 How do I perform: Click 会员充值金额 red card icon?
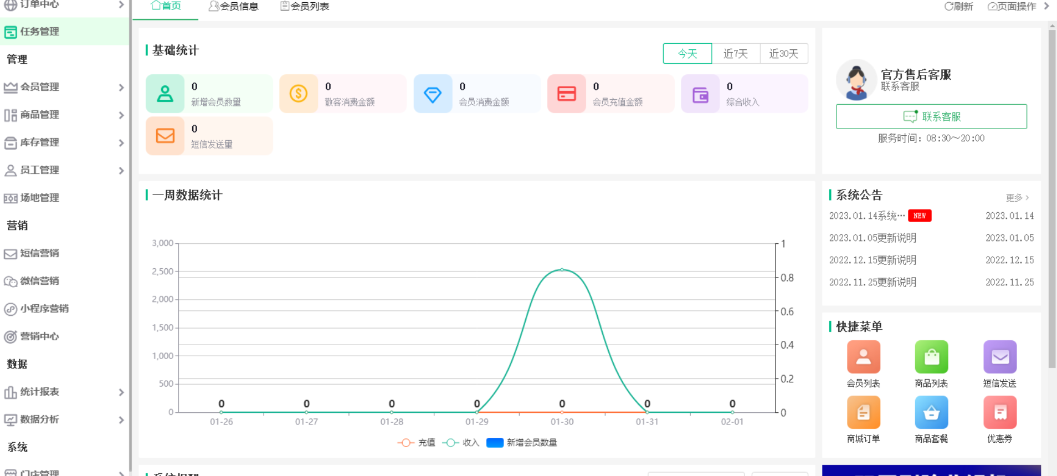tap(566, 94)
